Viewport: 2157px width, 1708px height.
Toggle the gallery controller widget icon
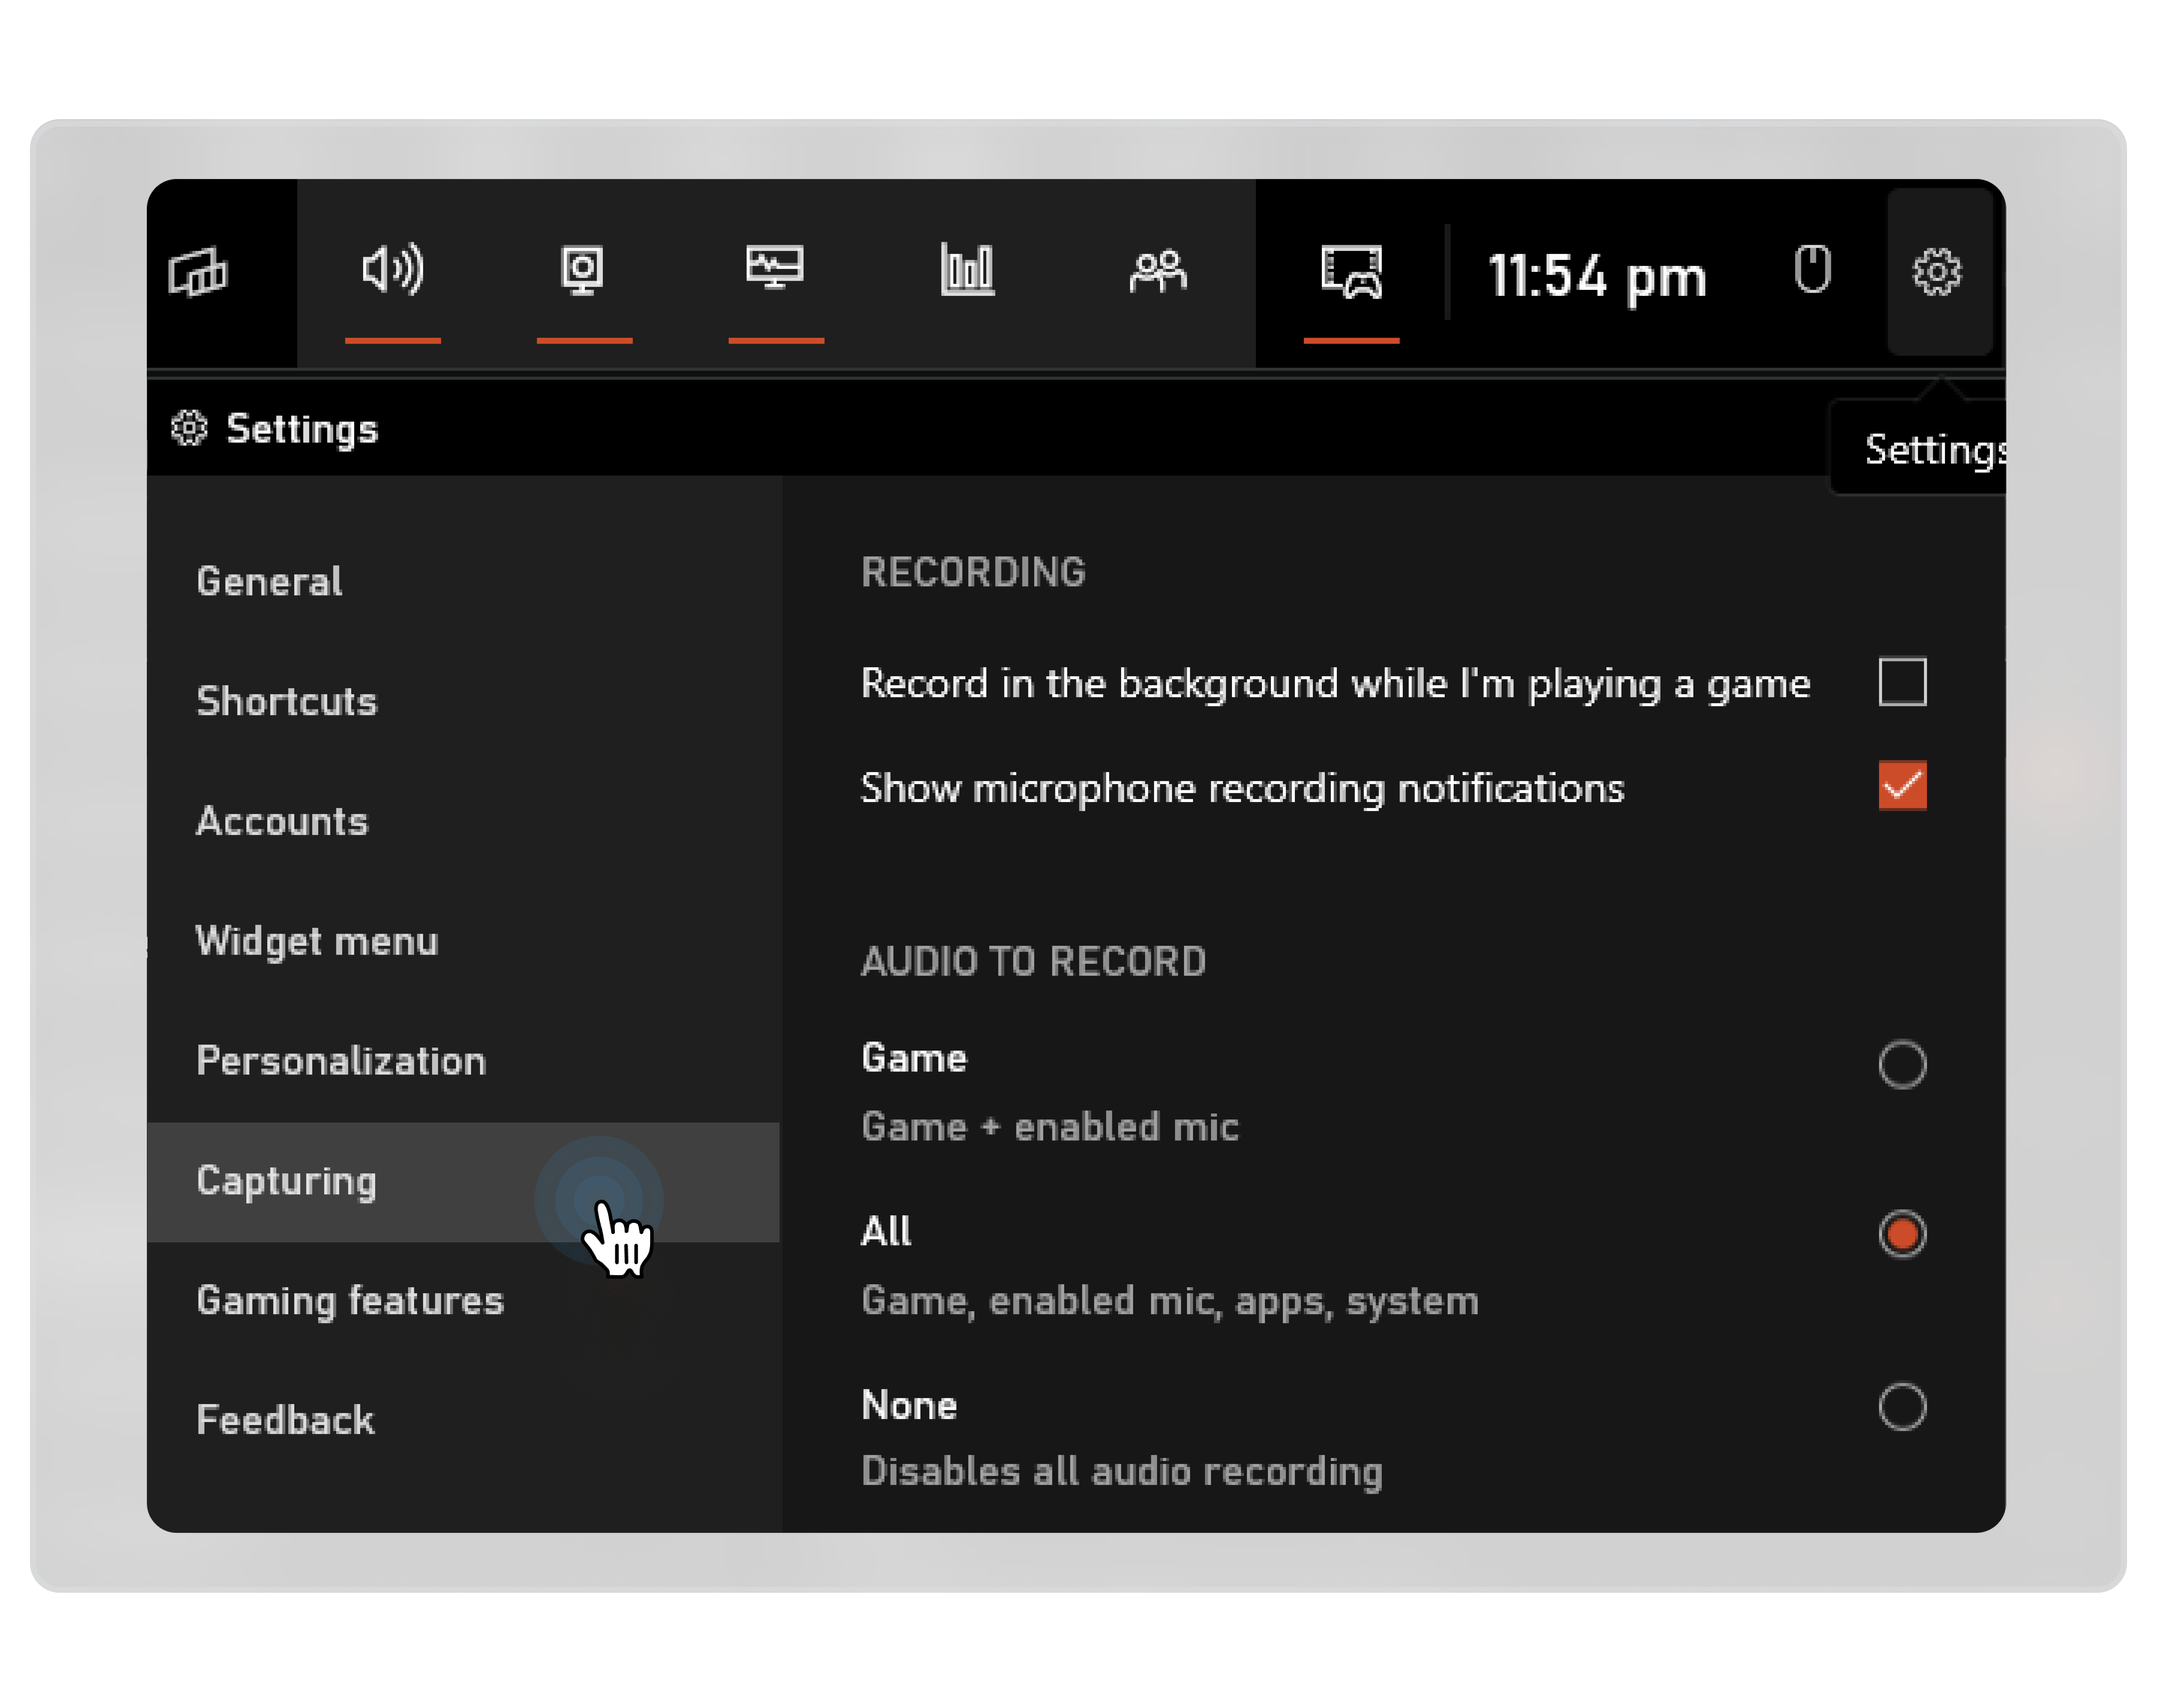(x=1351, y=271)
